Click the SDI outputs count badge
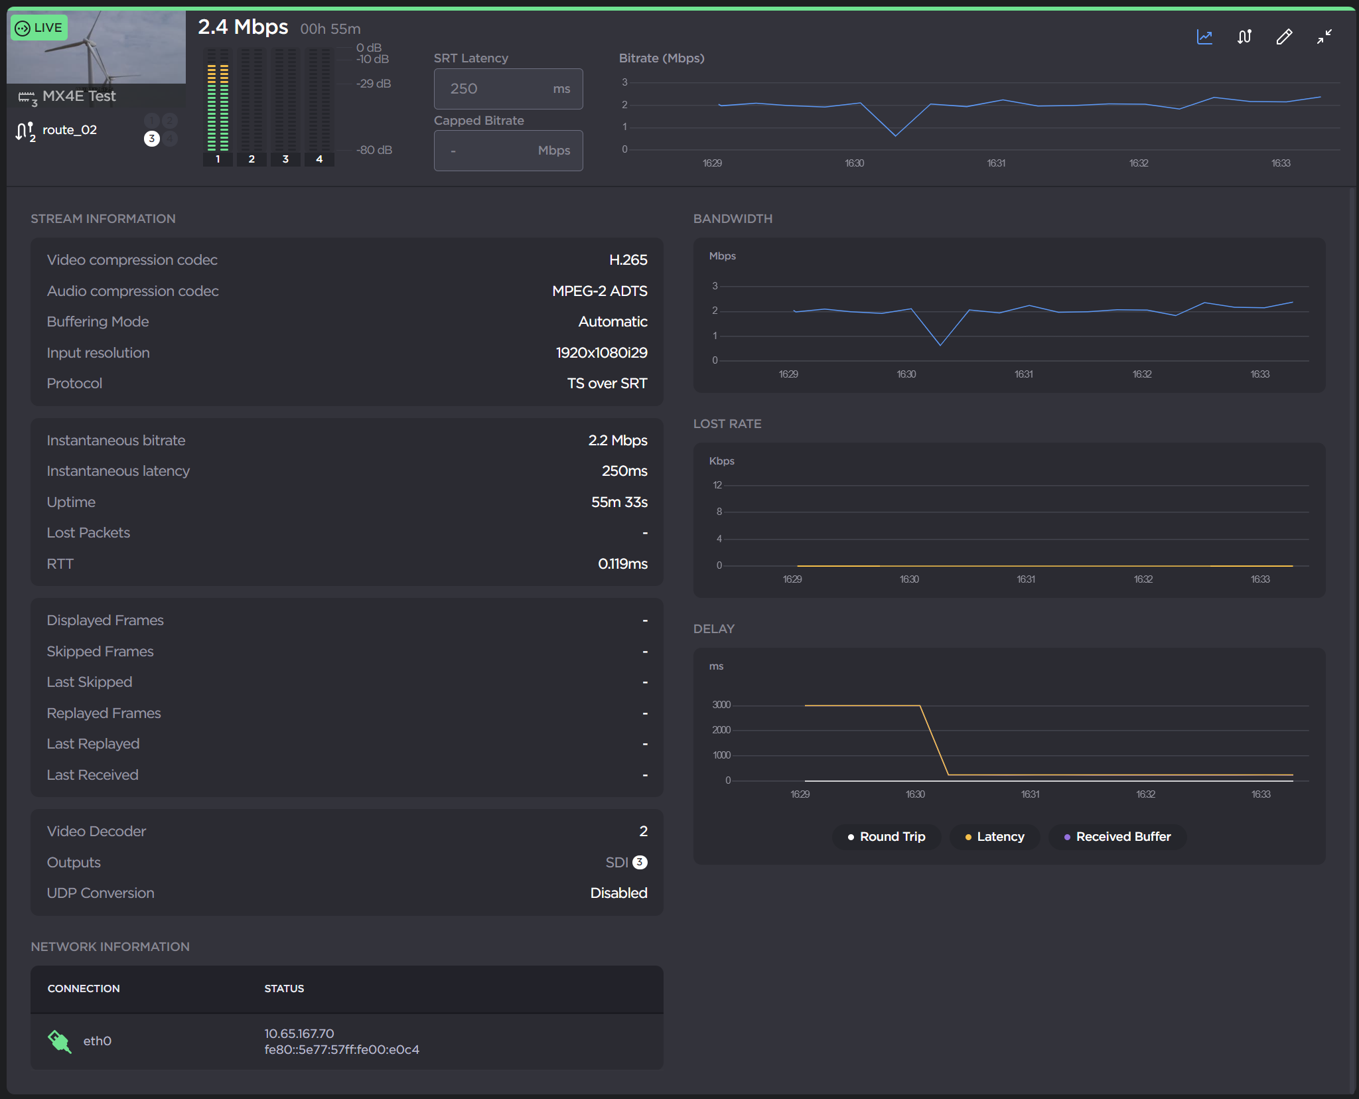1359x1099 pixels. 639,862
